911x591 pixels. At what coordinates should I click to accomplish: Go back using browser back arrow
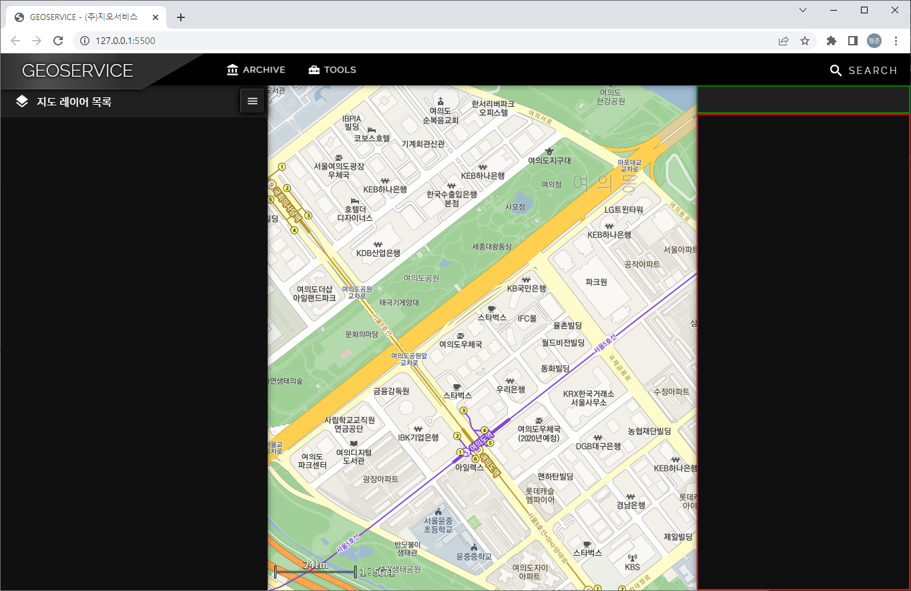point(15,41)
